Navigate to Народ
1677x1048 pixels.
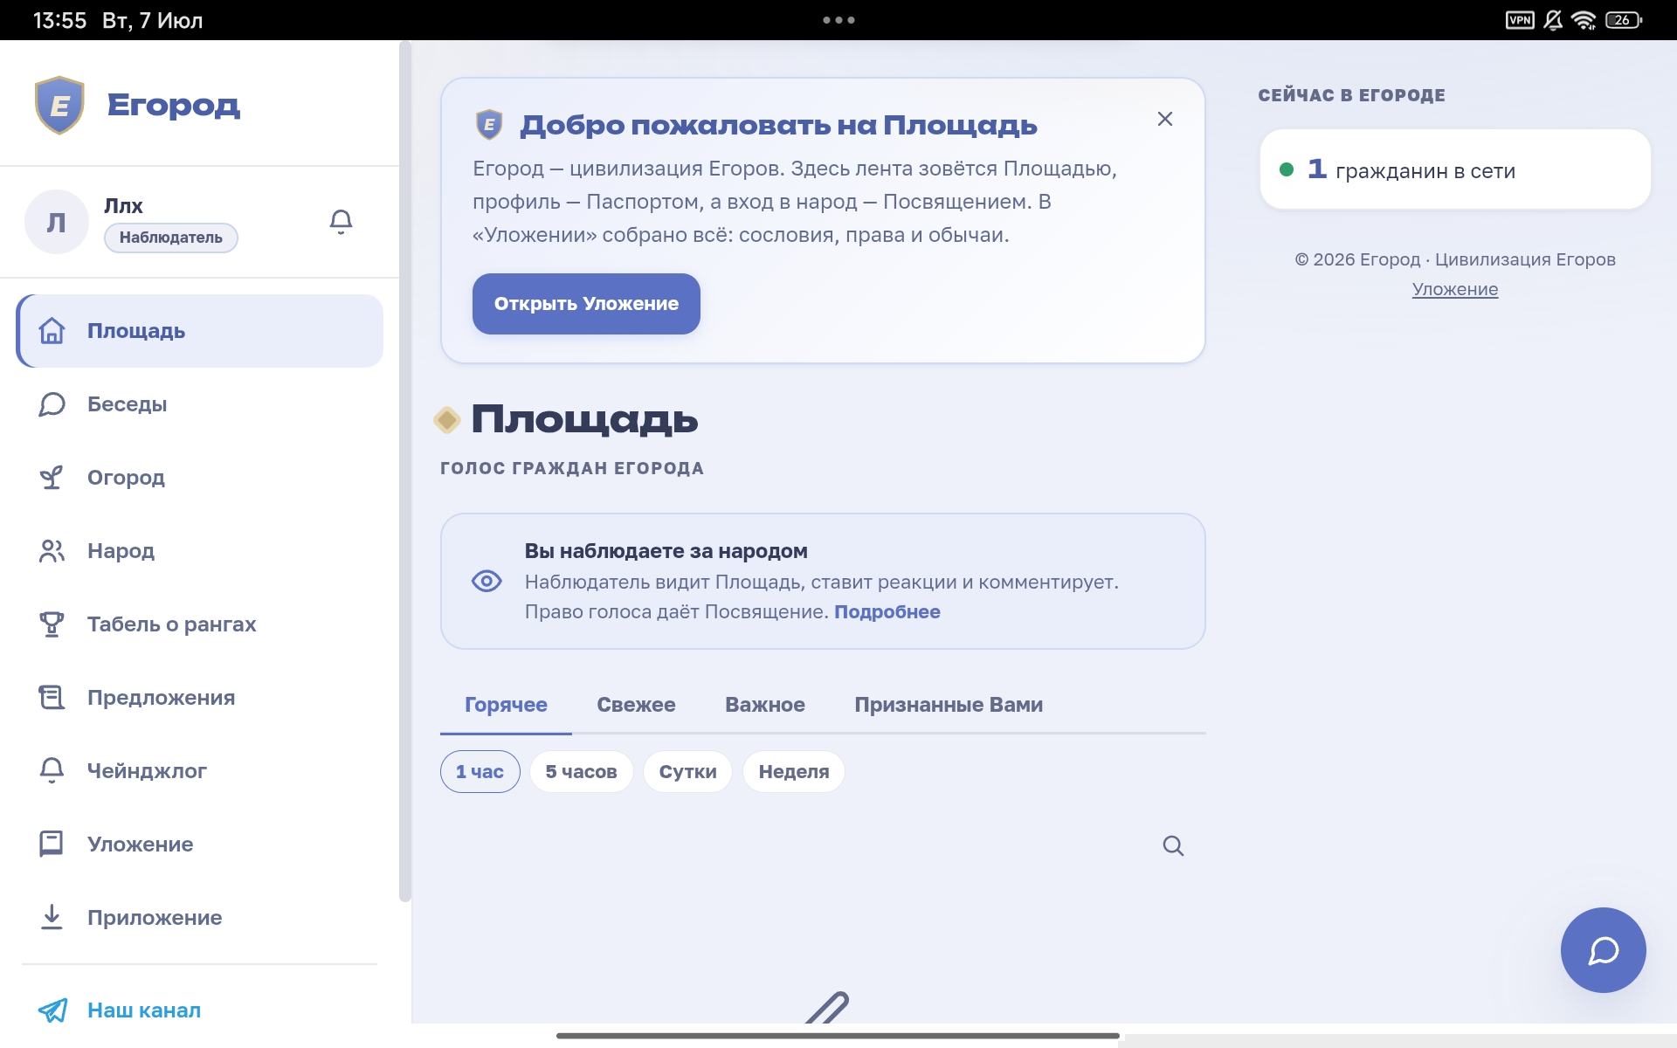(x=200, y=551)
